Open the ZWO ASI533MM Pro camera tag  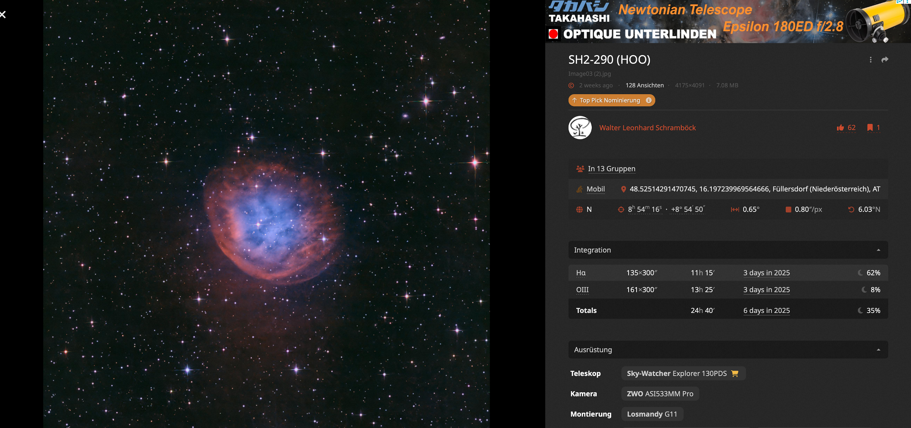[660, 394]
